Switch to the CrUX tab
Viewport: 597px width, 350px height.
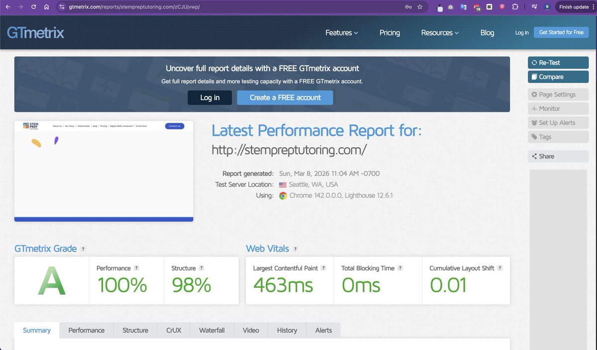point(174,331)
